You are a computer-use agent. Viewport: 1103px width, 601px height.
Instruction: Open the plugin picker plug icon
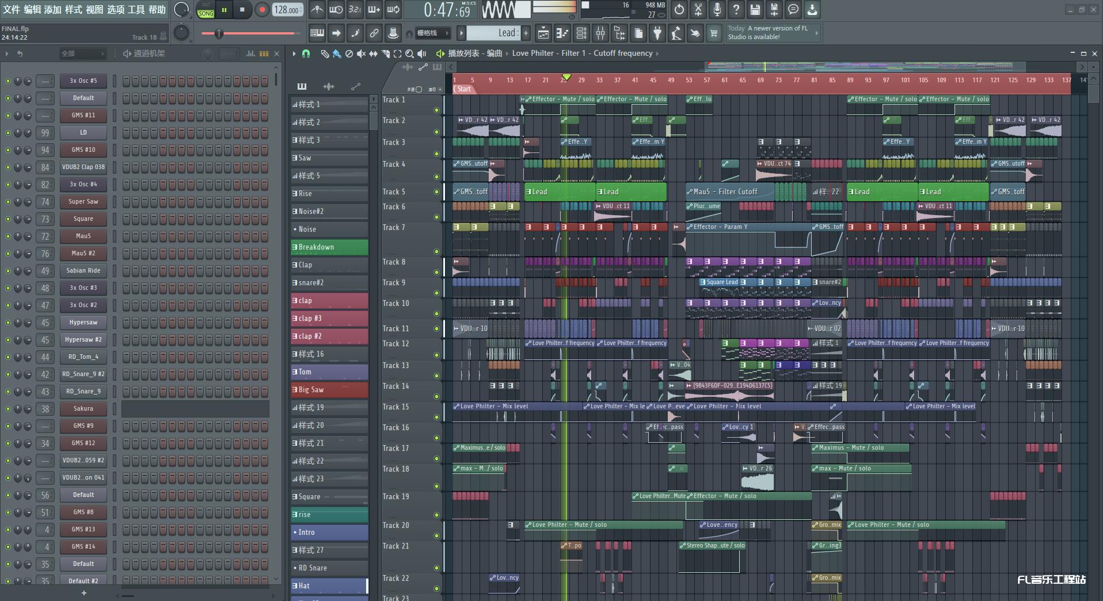point(657,33)
